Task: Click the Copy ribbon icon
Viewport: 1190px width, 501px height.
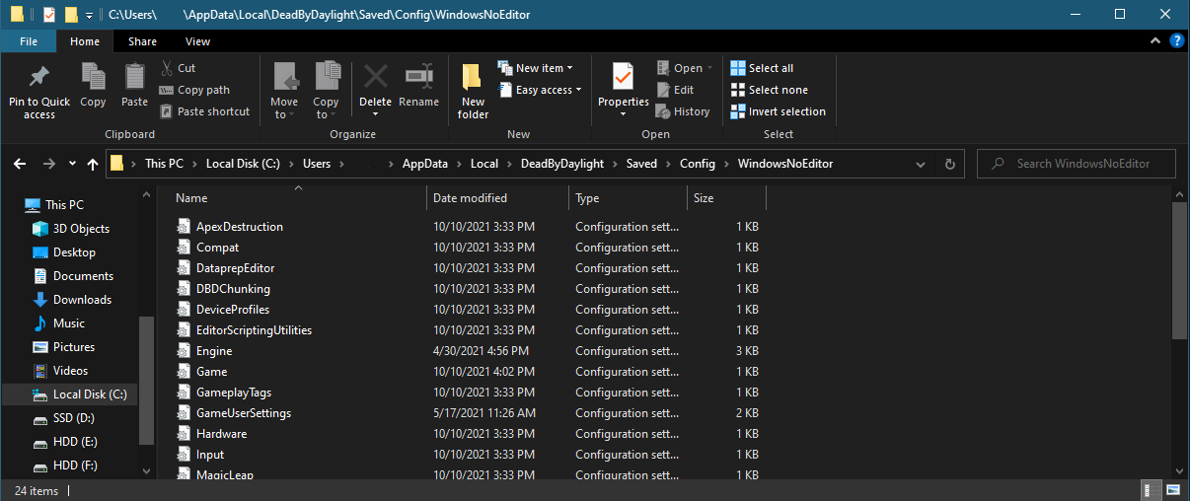Action: point(93,77)
